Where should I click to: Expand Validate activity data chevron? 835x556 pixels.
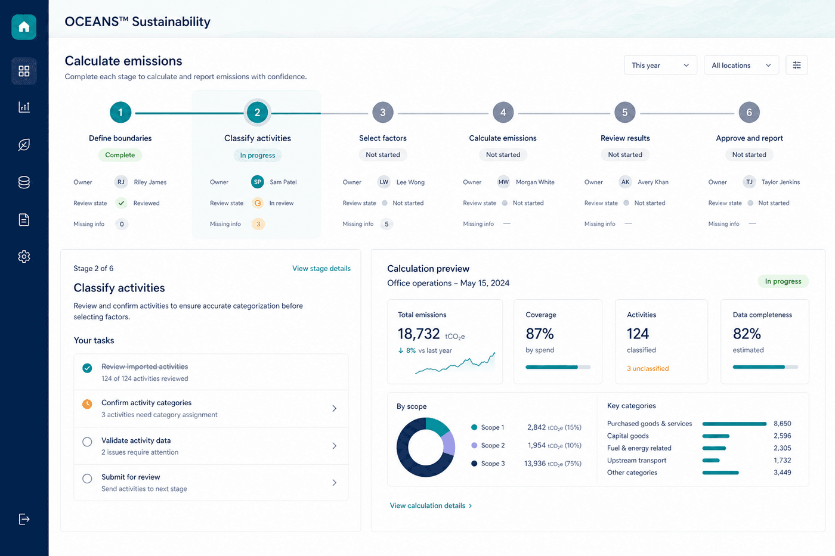pos(334,446)
